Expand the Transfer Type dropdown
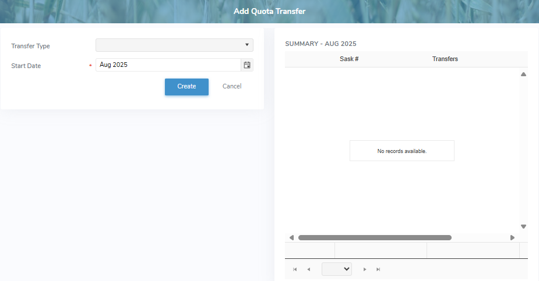Viewport: 539px width, 281px height. click(x=174, y=45)
